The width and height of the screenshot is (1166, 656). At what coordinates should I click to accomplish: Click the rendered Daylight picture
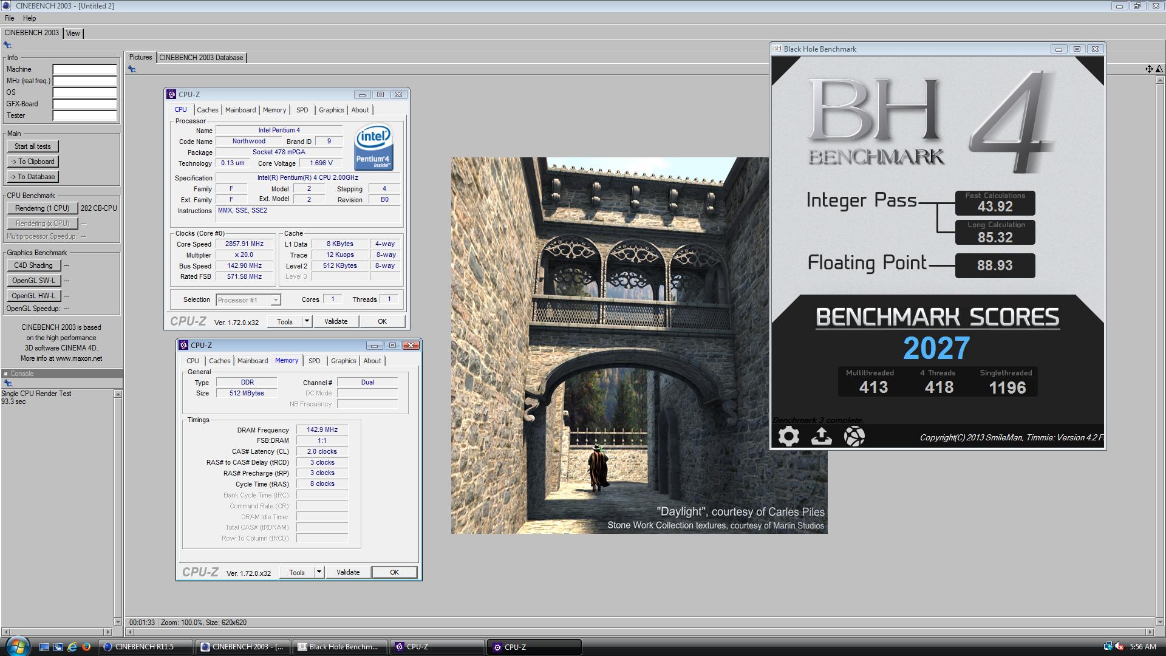639,346
